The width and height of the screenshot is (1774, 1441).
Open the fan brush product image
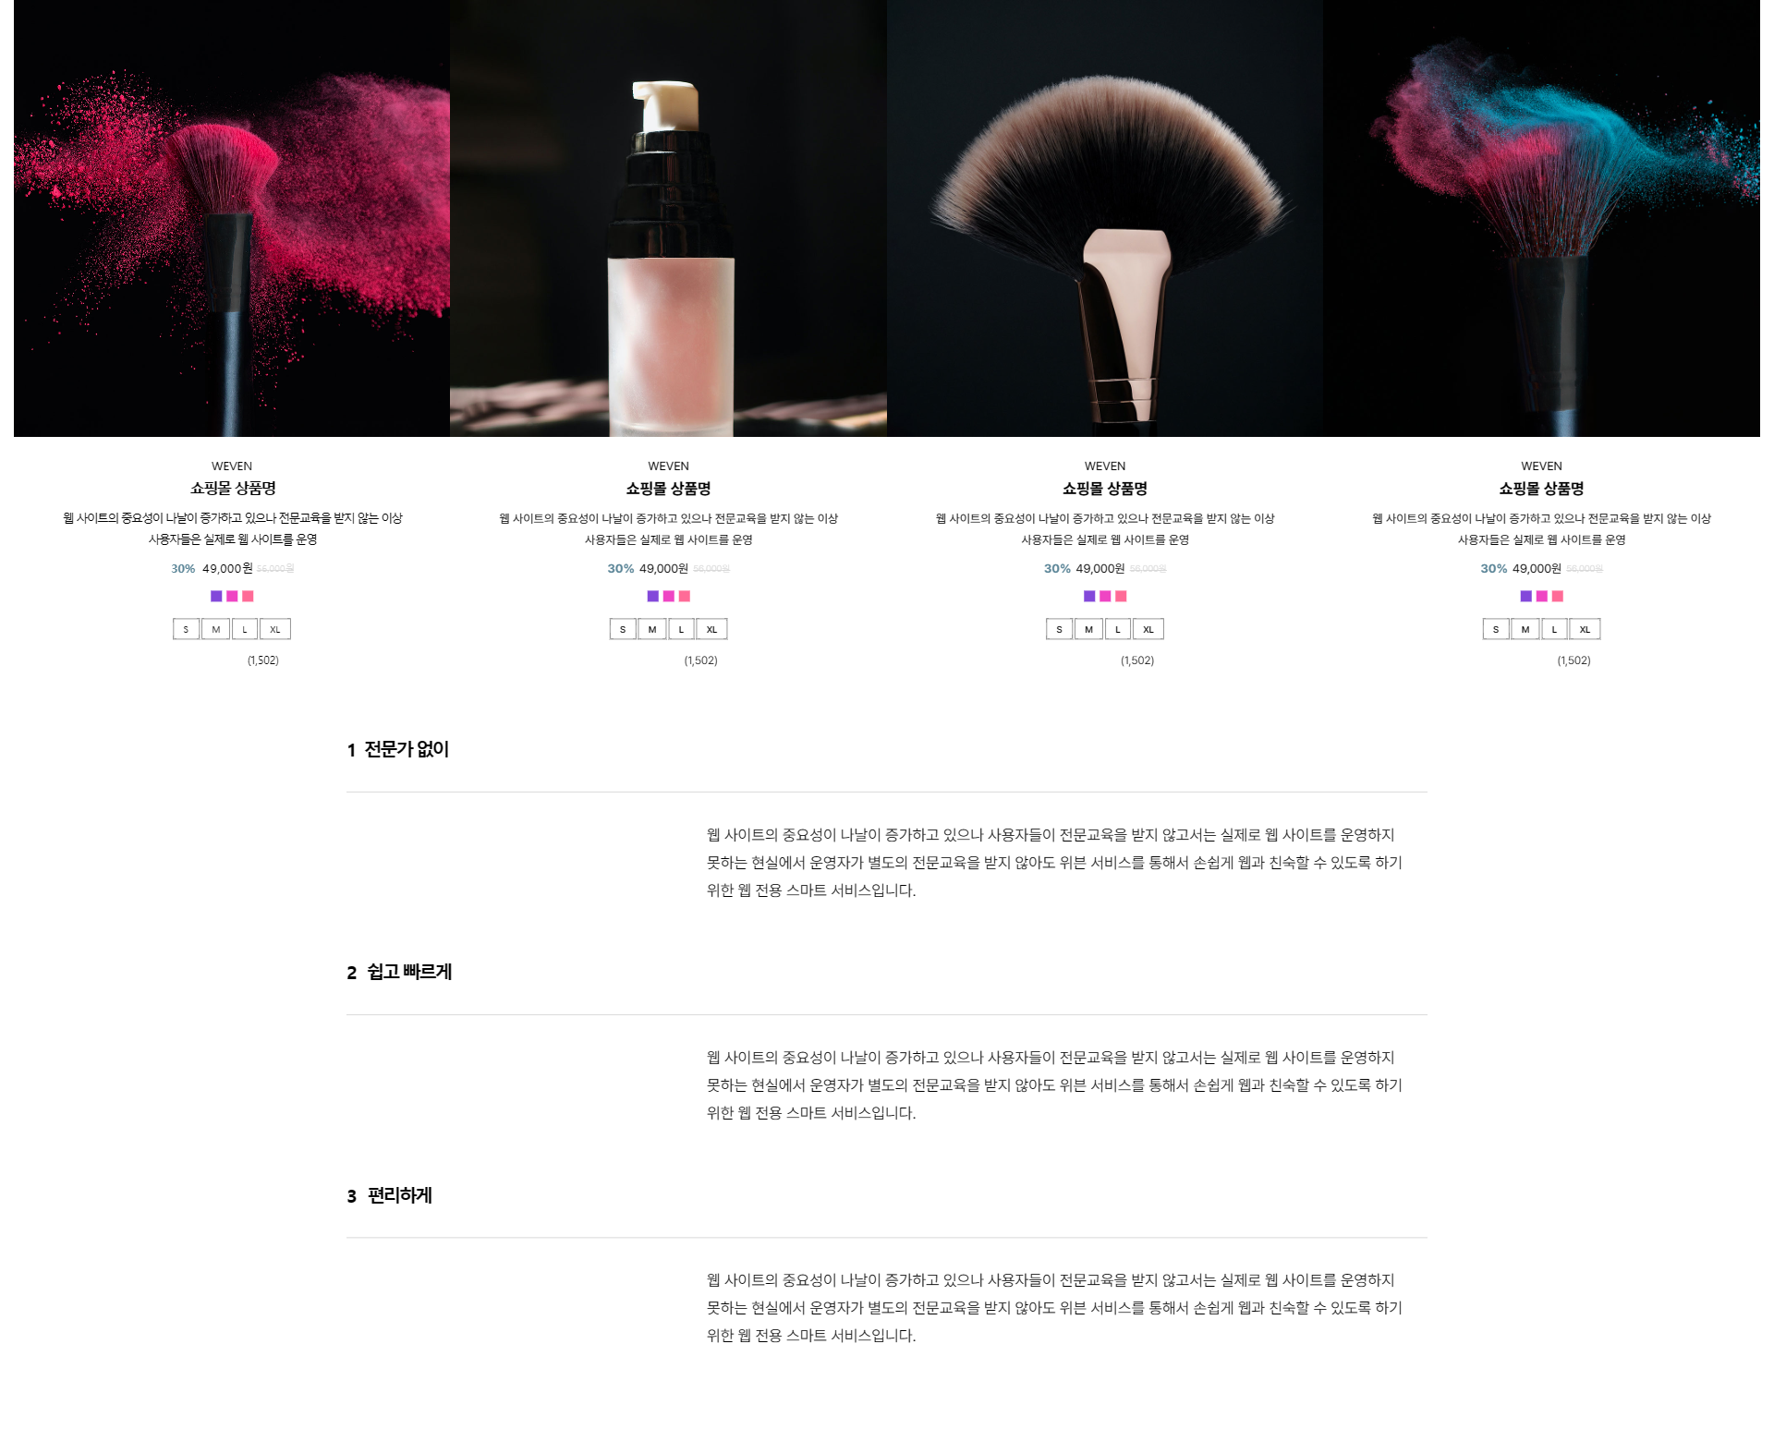click(x=1105, y=218)
